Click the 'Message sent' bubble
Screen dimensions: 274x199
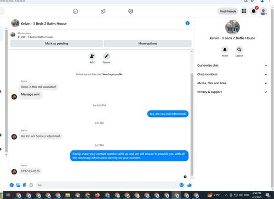(30, 95)
